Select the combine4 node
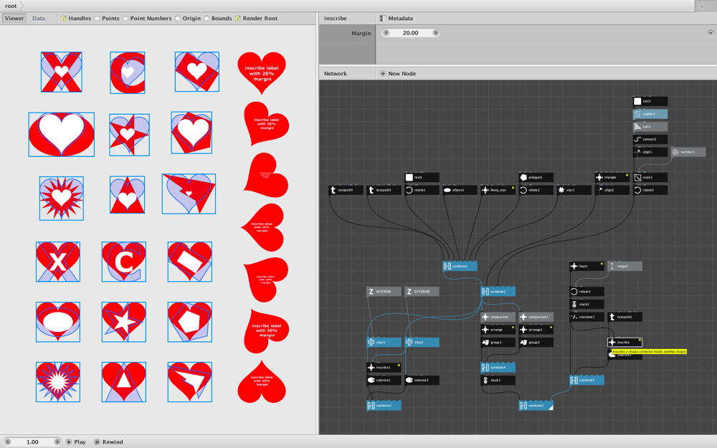The height and width of the screenshot is (448, 717). click(x=498, y=367)
